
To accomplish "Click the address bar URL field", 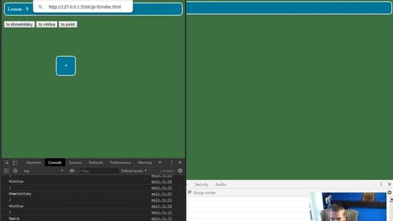I will click(x=85, y=7).
